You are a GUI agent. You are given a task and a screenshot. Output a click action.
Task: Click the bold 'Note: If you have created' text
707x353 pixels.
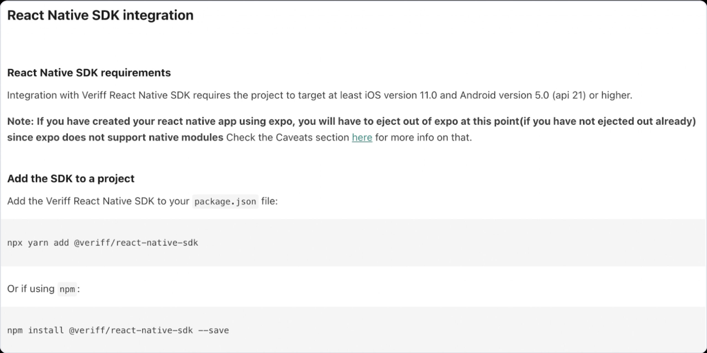pyautogui.click(x=351, y=122)
